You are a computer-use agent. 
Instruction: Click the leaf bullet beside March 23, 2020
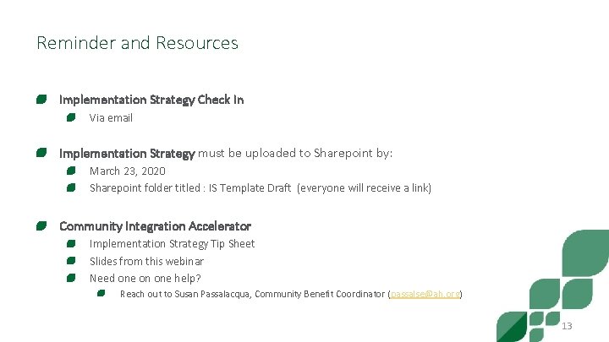[73, 171]
